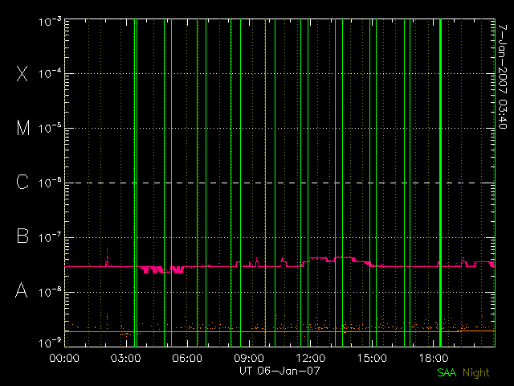Click the UT 06-Jan-07 axis title
This screenshot has width=514, height=386.
(279, 371)
